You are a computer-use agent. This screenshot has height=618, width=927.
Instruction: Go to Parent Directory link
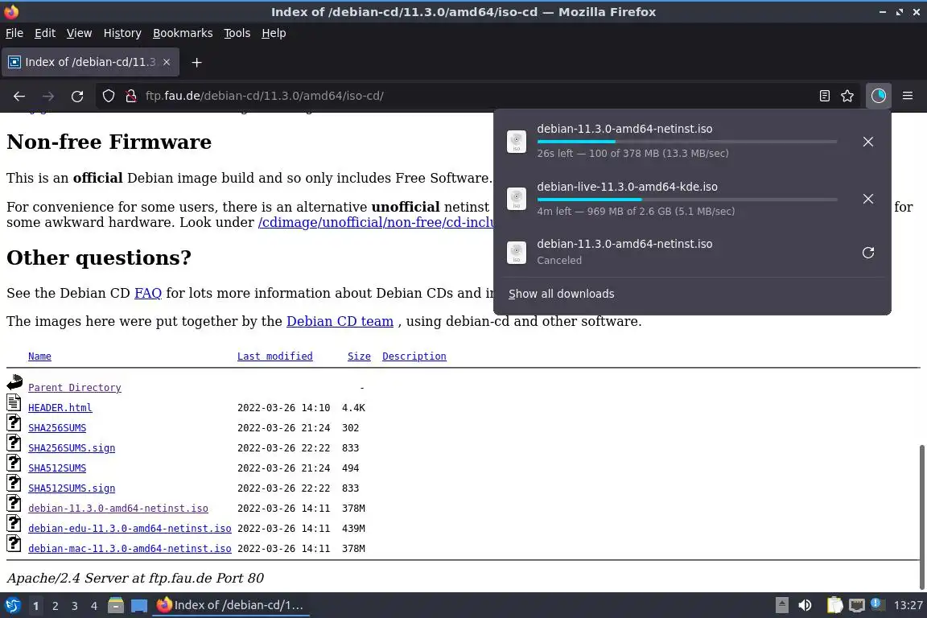point(75,387)
